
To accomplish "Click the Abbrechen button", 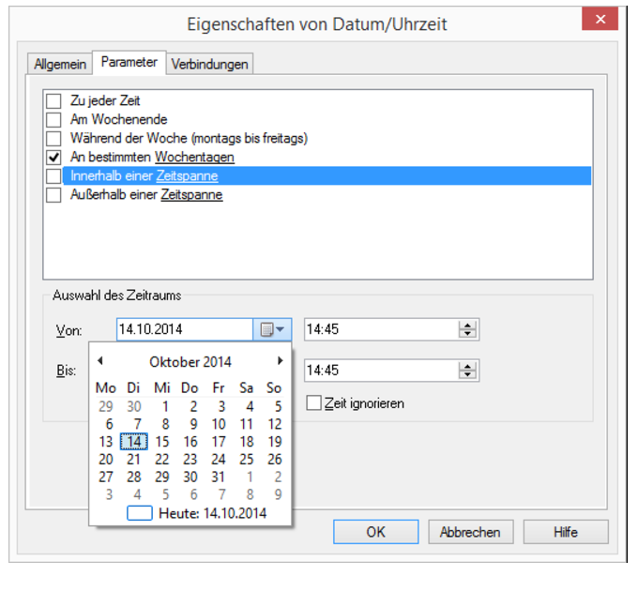I will 470,532.
